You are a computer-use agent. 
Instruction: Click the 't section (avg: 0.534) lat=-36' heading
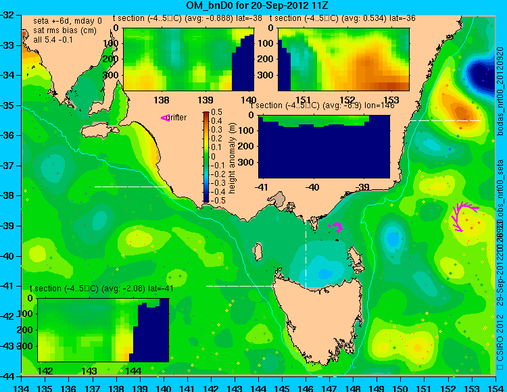(x=343, y=18)
